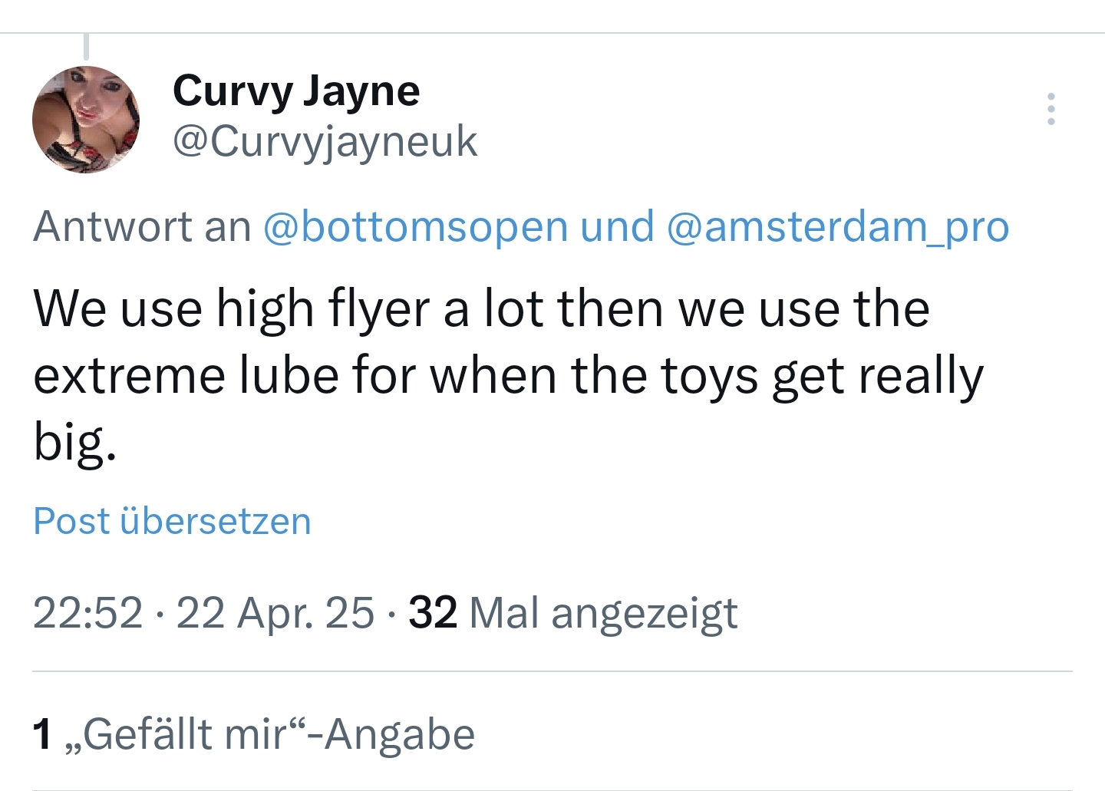Viewport: 1105px width, 791px height.
Task: Visit the @amsterdam_pro mention
Action: 838,226
